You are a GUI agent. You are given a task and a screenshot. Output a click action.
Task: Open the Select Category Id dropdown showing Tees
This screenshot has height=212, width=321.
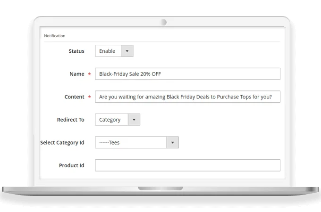[137, 143]
